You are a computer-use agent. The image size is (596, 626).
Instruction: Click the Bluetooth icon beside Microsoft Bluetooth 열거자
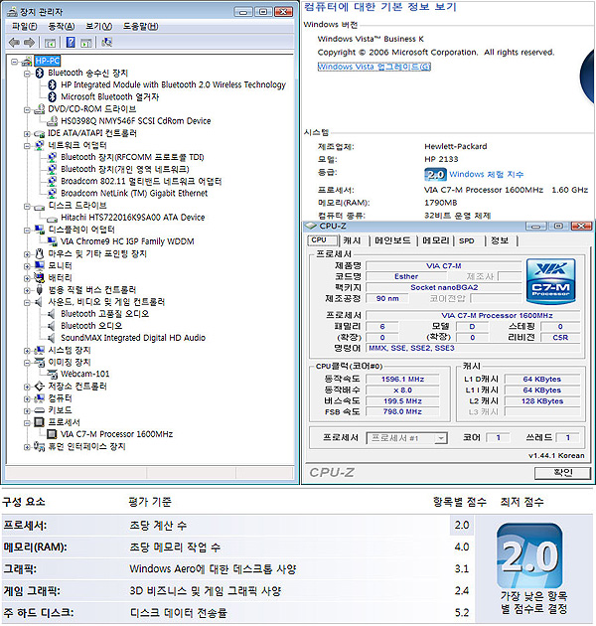pyautogui.click(x=52, y=96)
